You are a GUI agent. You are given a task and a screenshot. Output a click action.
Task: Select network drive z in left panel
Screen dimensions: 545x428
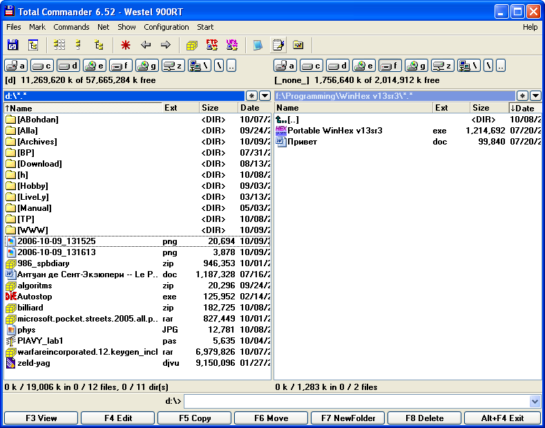(173, 66)
